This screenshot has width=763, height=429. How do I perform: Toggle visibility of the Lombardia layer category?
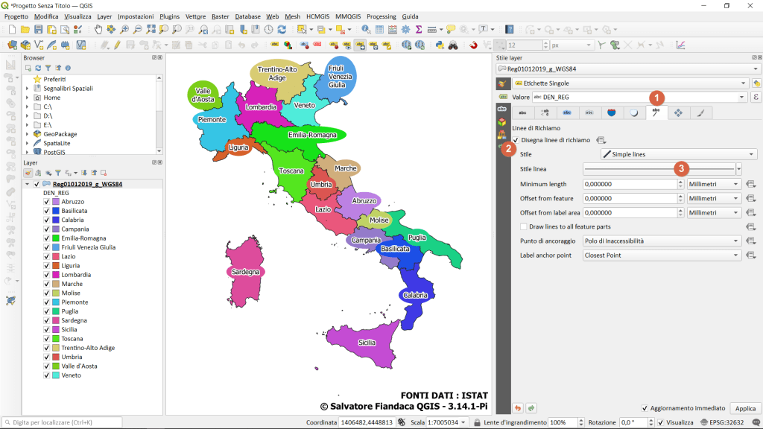(46, 275)
